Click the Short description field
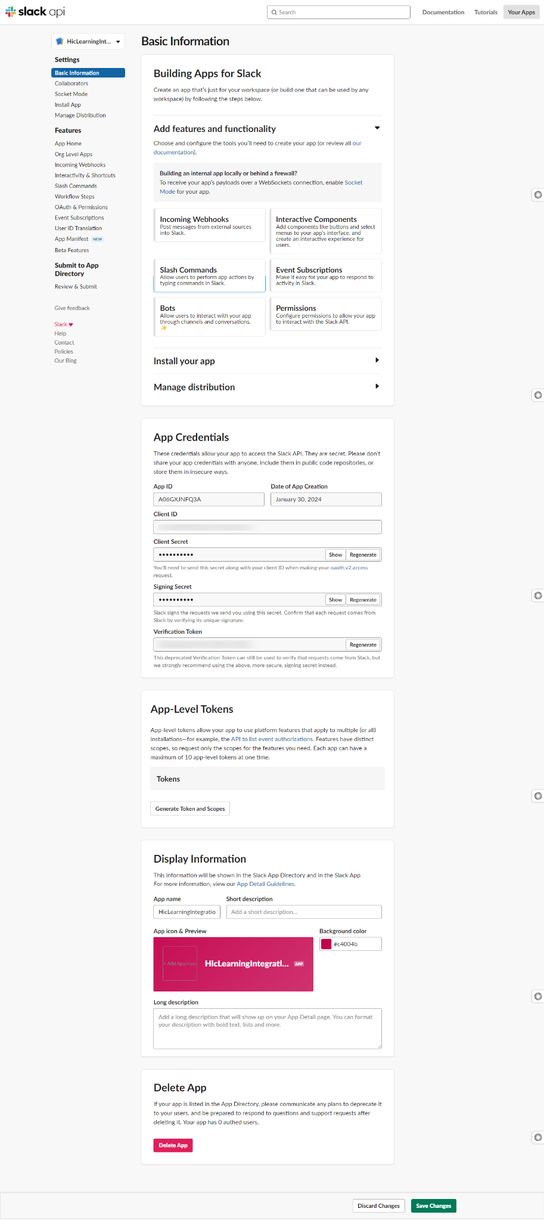The image size is (544, 1221). pyautogui.click(x=304, y=912)
